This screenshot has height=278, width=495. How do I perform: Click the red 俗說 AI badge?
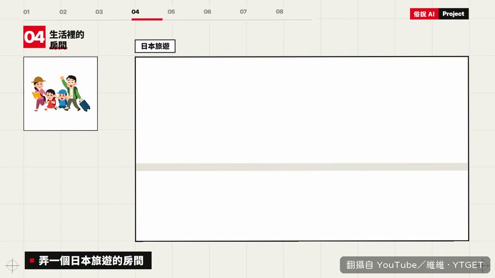coord(424,14)
